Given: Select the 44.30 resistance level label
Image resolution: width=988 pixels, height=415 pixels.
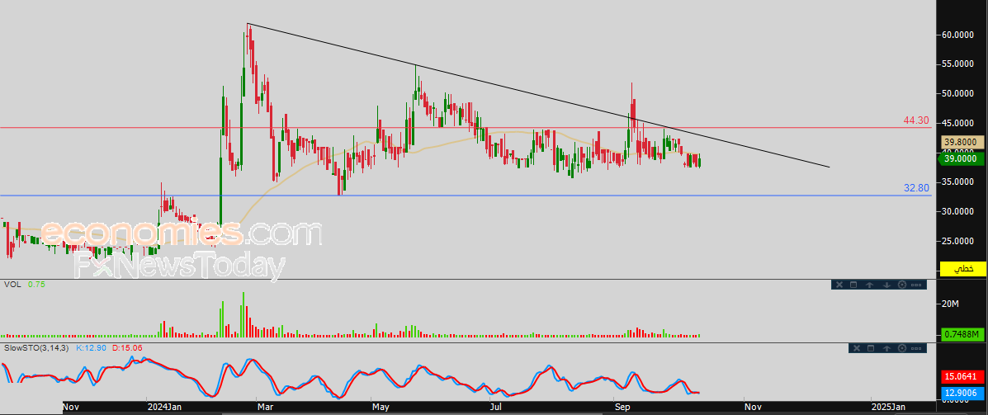Looking at the screenshot, I should tap(917, 120).
